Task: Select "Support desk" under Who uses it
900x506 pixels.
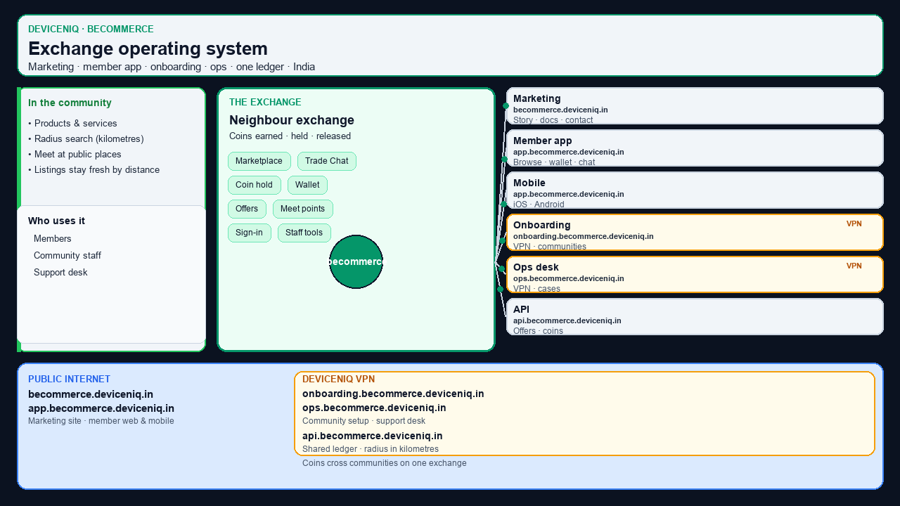Action: point(60,272)
